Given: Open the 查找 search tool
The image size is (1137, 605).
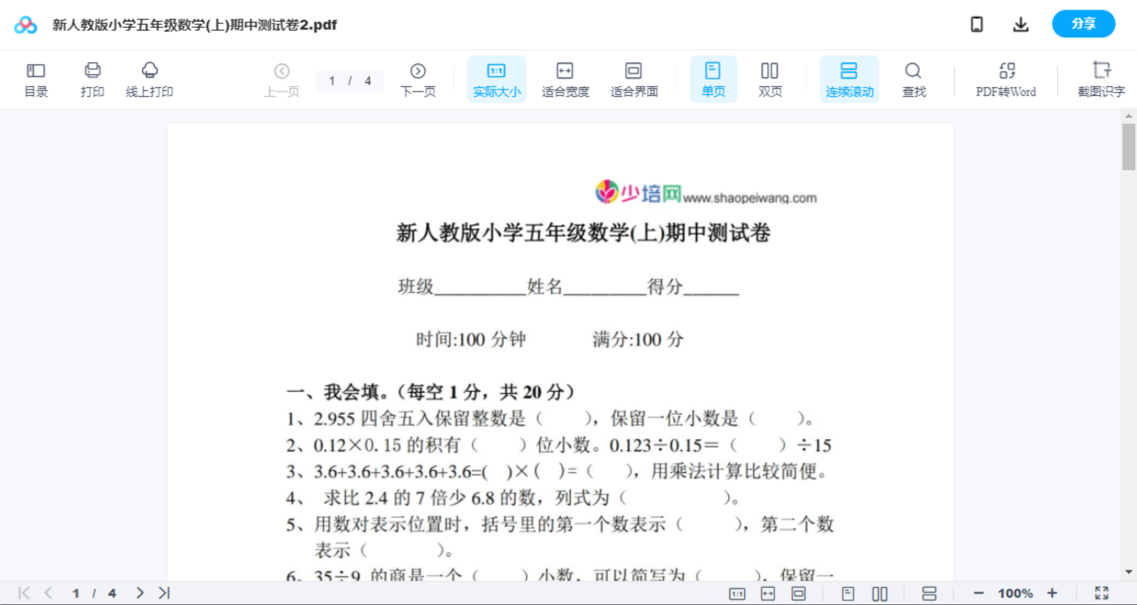Looking at the screenshot, I should [913, 78].
